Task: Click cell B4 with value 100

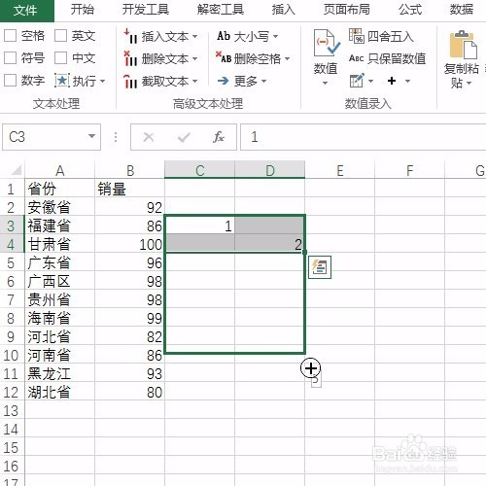Action: pos(129,244)
